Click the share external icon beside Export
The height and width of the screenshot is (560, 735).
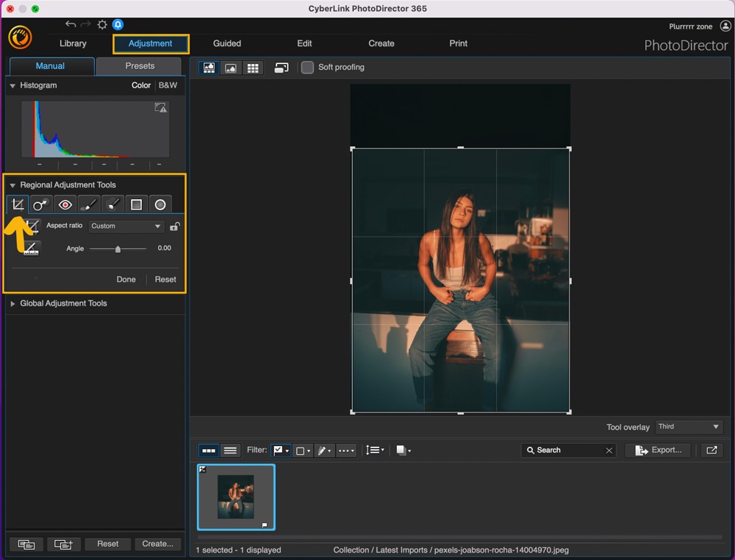(x=711, y=450)
